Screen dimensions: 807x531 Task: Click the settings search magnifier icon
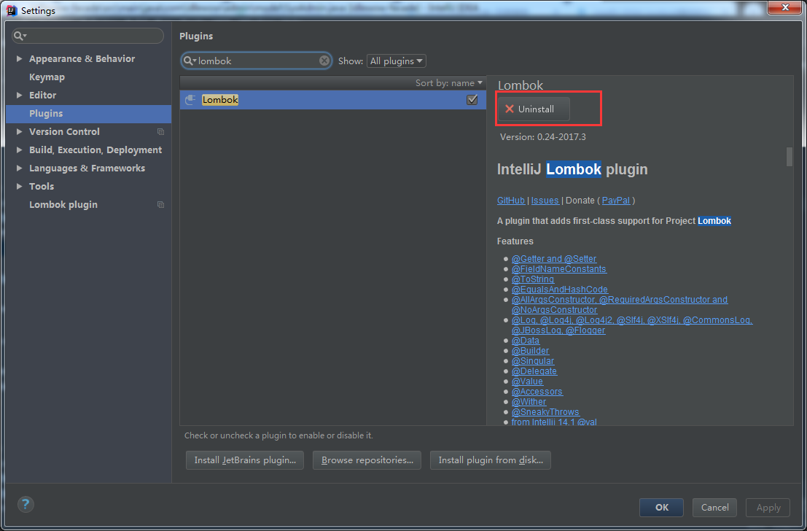[x=20, y=36]
